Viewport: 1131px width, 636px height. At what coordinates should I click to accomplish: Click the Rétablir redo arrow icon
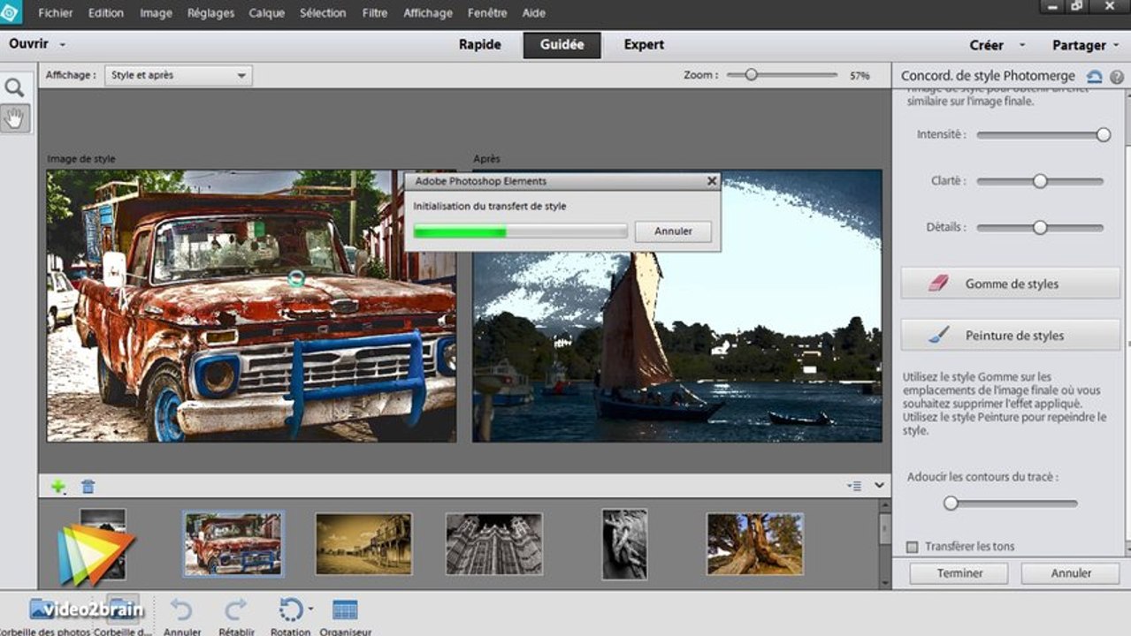236,610
